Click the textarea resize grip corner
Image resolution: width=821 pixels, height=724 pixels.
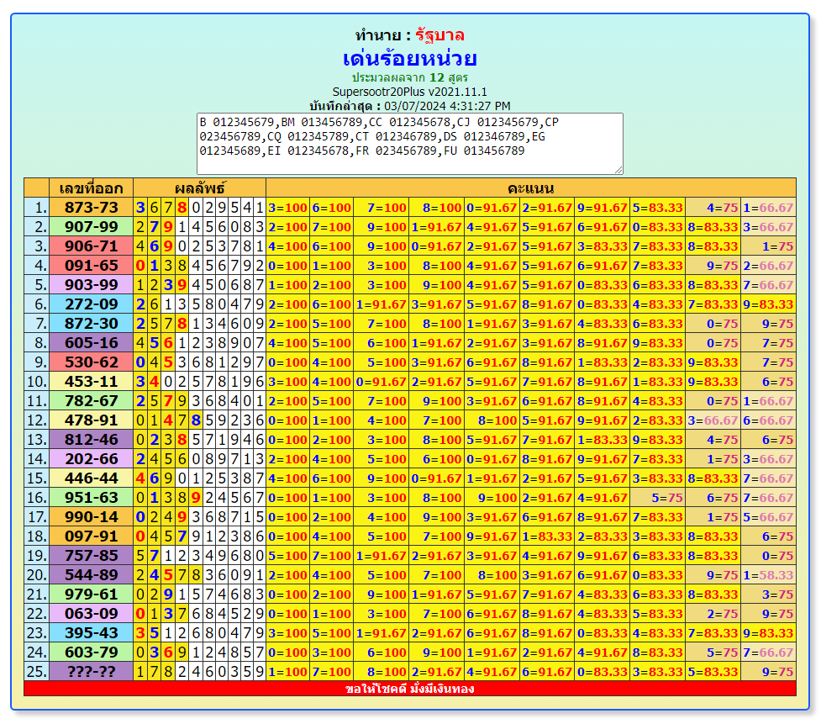click(618, 170)
